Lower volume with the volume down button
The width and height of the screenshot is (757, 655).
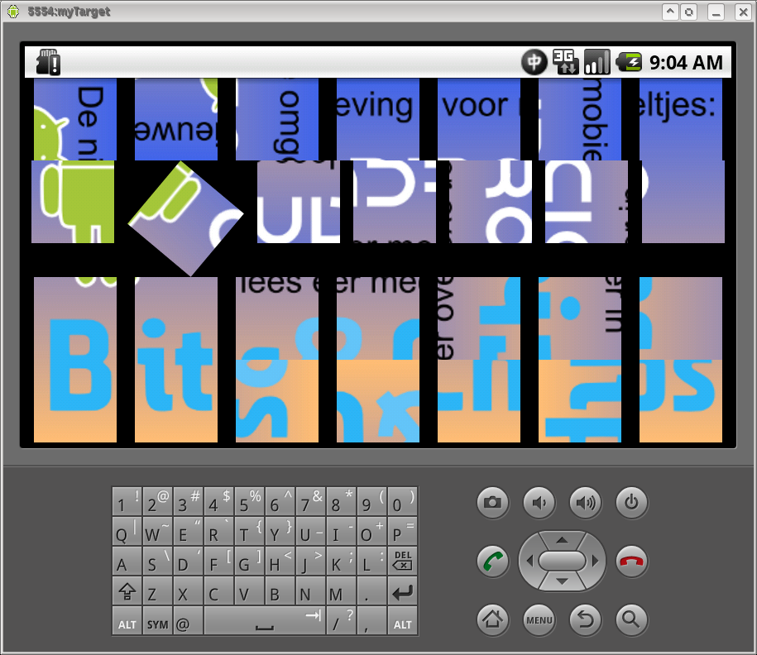pos(539,503)
